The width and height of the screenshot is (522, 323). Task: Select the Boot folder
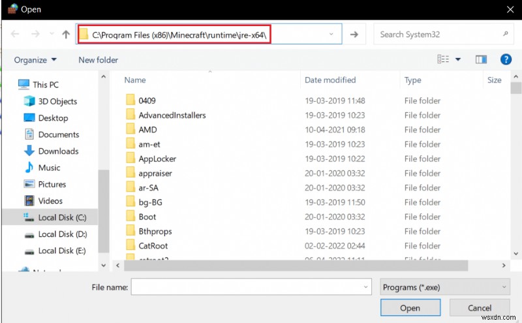tap(147, 217)
